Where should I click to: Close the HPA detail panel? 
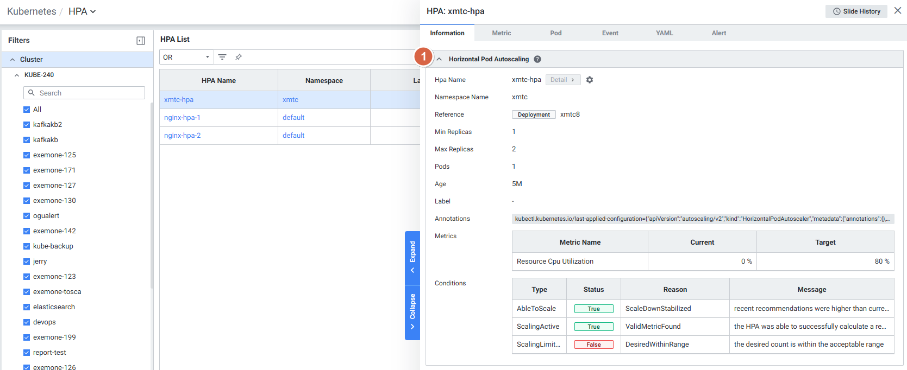pos(898,11)
